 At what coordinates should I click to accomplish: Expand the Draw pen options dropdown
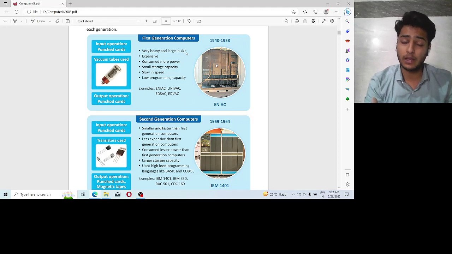tap(49, 21)
